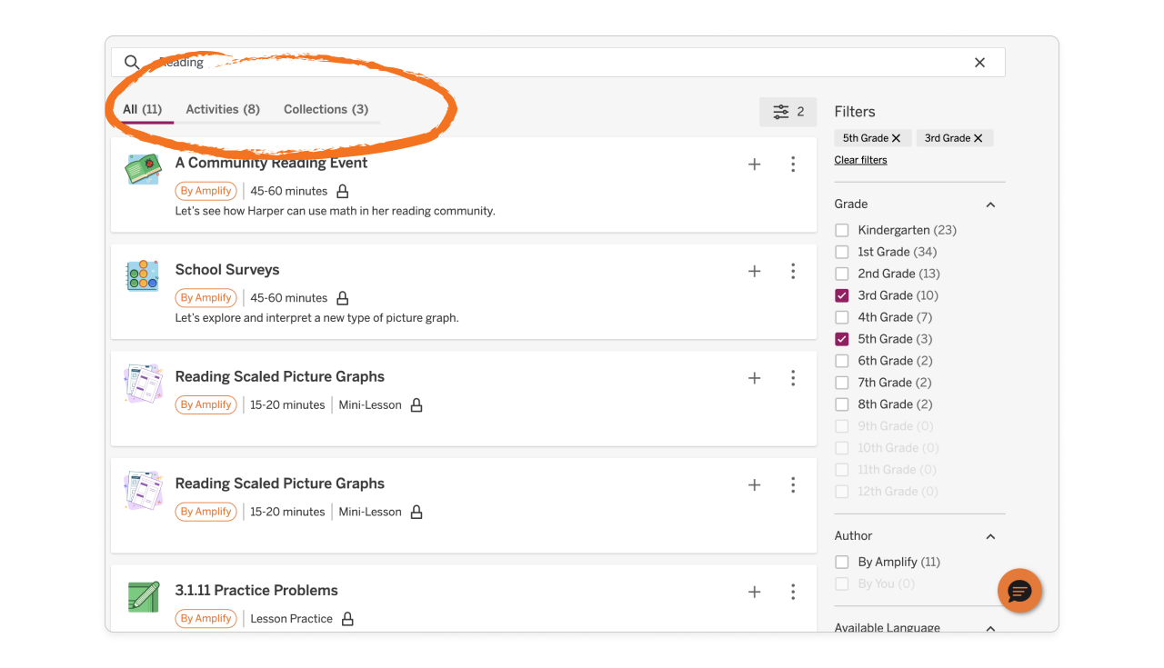Open more options for School Surveys
The image size is (1164, 668).
[793, 271]
